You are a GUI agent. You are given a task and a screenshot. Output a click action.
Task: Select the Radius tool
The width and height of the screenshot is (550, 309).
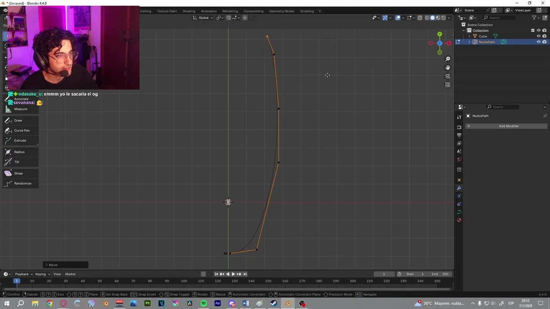click(x=20, y=152)
